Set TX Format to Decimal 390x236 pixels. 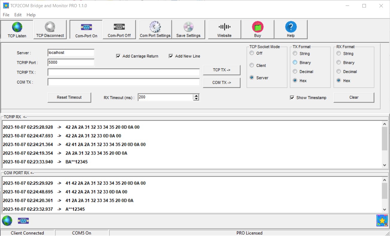pos(295,71)
